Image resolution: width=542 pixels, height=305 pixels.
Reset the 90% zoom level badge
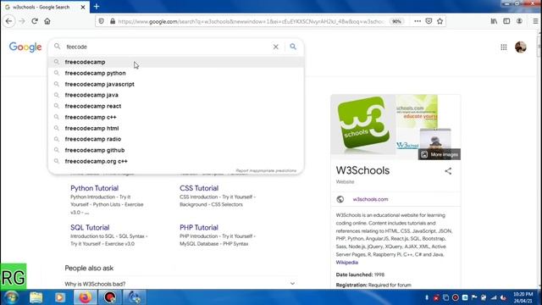tap(397, 21)
